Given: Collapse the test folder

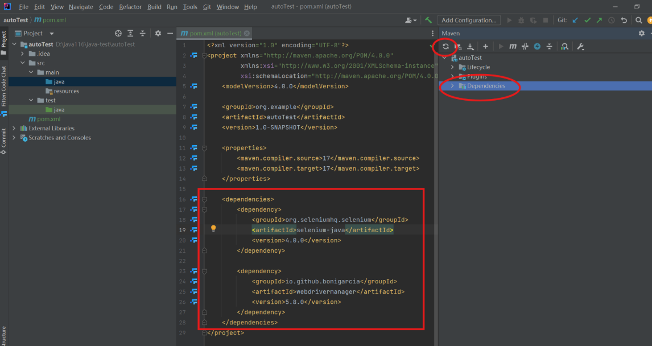Looking at the screenshot, I should 31,100.
